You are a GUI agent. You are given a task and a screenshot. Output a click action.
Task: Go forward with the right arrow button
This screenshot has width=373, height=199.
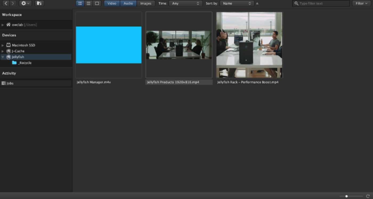coord(13,3)
